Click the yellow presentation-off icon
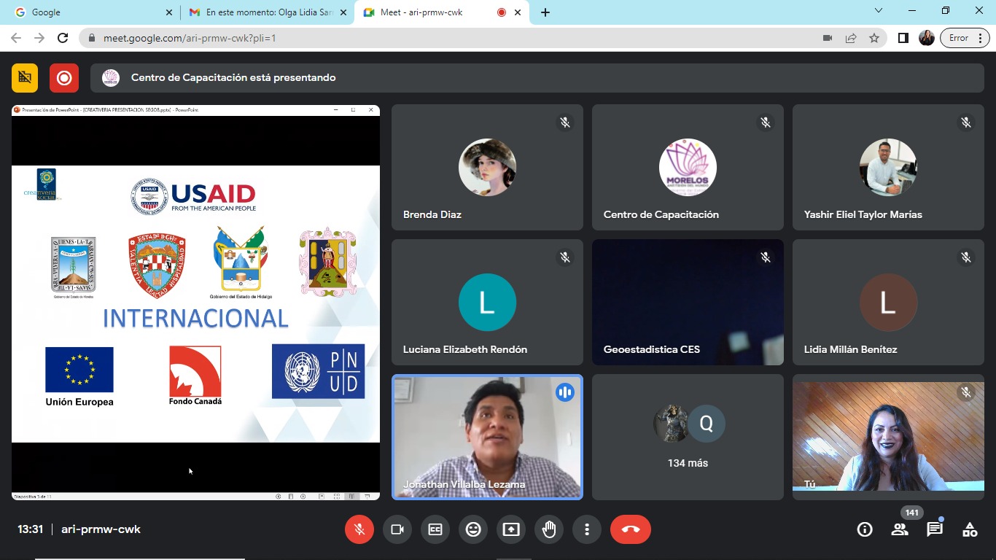 point(25,78)
